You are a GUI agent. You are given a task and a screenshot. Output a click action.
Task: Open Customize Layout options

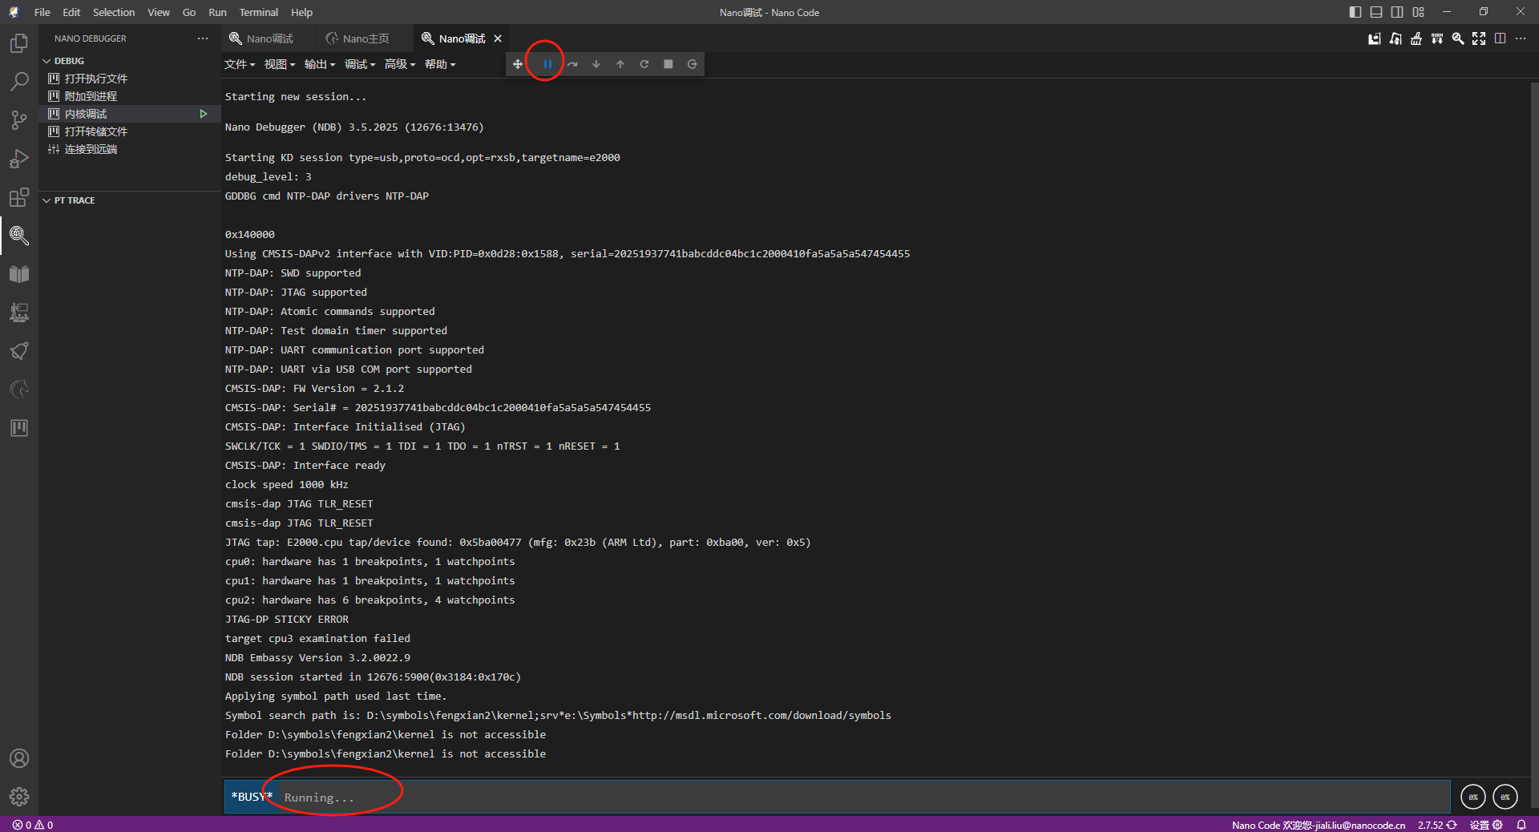(x=1419, y=12)
